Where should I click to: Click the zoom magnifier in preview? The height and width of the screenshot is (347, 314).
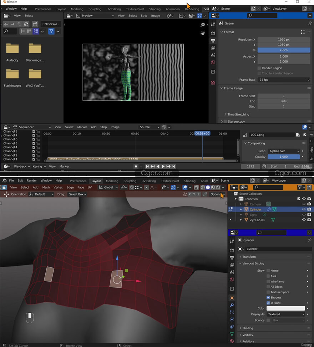click(203, 25)
